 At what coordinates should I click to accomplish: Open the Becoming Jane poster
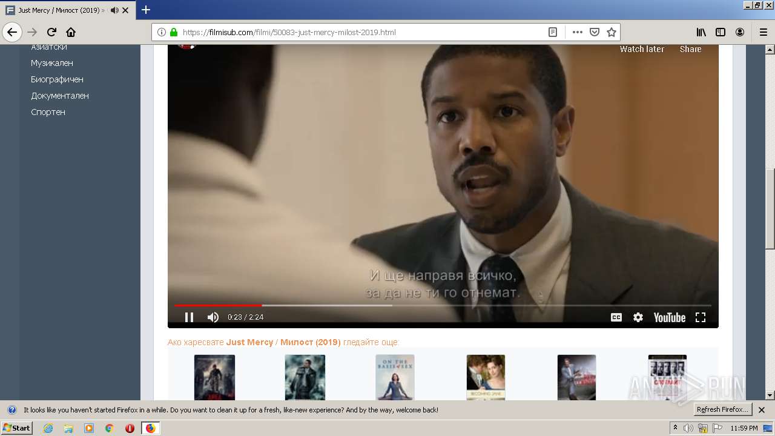[x=486, y=377]
